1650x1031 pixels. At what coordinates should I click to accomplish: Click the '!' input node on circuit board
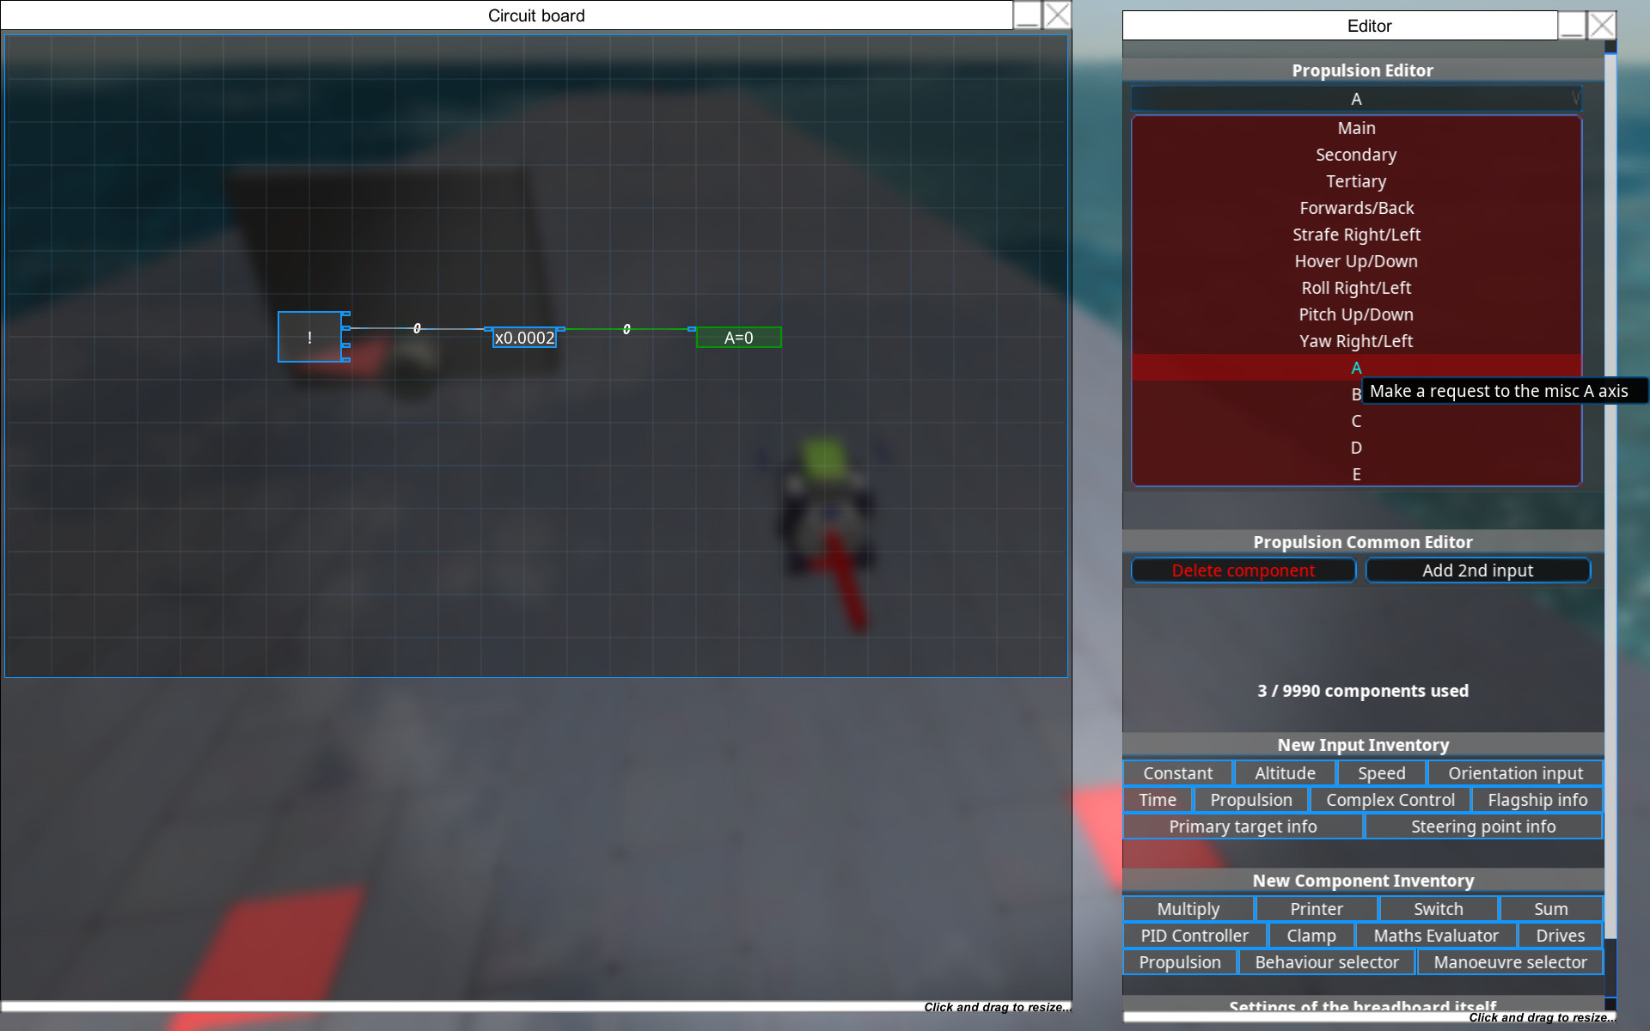(309, 337)
